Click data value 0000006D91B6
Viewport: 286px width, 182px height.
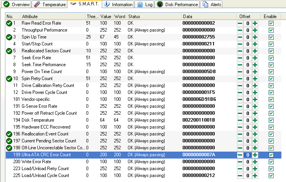click(199, 99)
